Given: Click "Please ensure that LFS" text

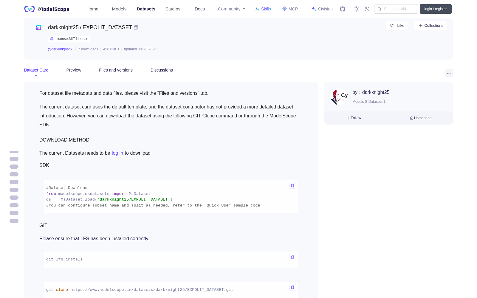Looking at the screenshot, I should pos(94,238).
